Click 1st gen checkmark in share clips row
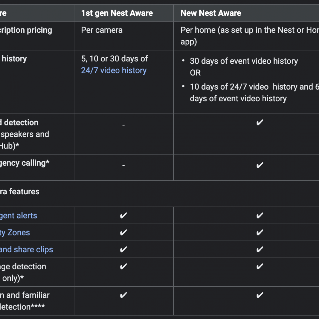319x319 pixels. (123, 250)
